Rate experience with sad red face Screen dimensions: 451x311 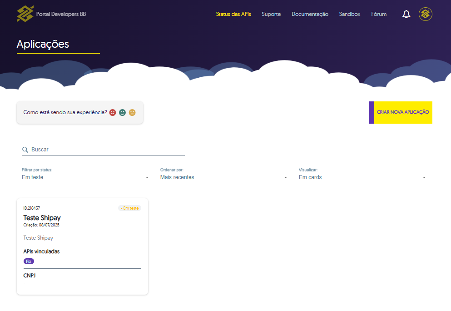click(113, 113)
